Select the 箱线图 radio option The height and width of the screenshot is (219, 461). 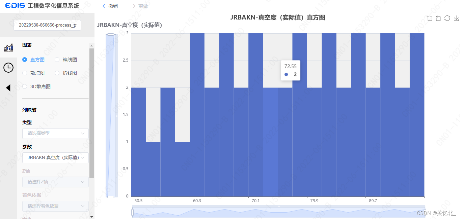[x=57, y=60]
